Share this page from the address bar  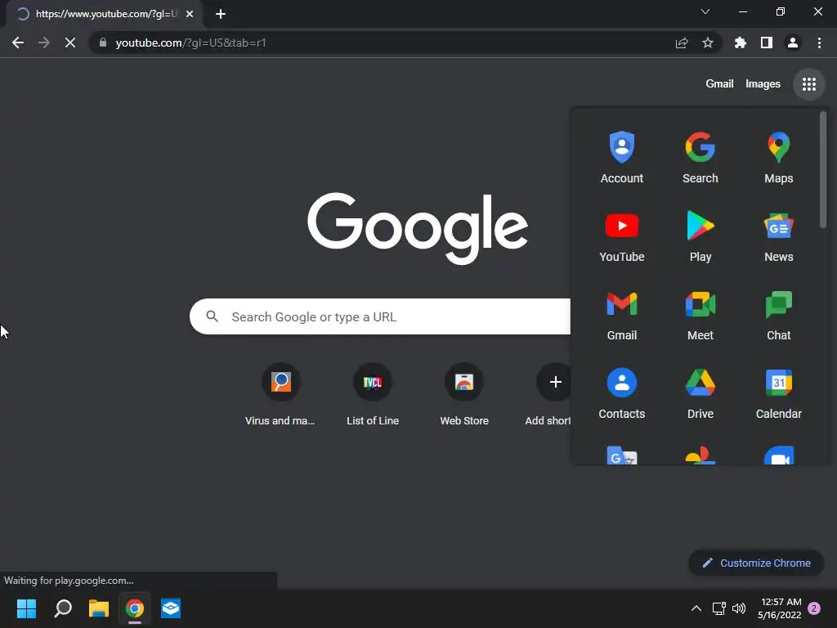click(x=681, y=43)
